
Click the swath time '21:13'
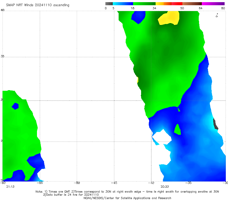pos(10,187)
